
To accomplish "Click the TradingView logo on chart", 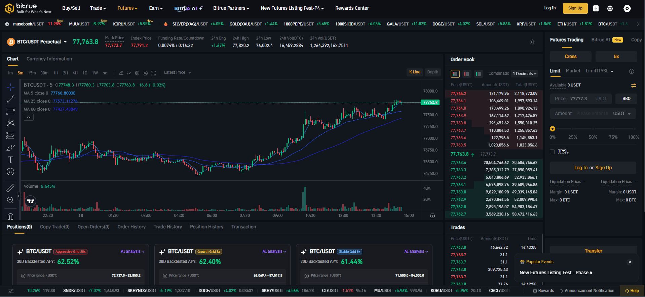I will pyautogui.click(x=31, y=201).
